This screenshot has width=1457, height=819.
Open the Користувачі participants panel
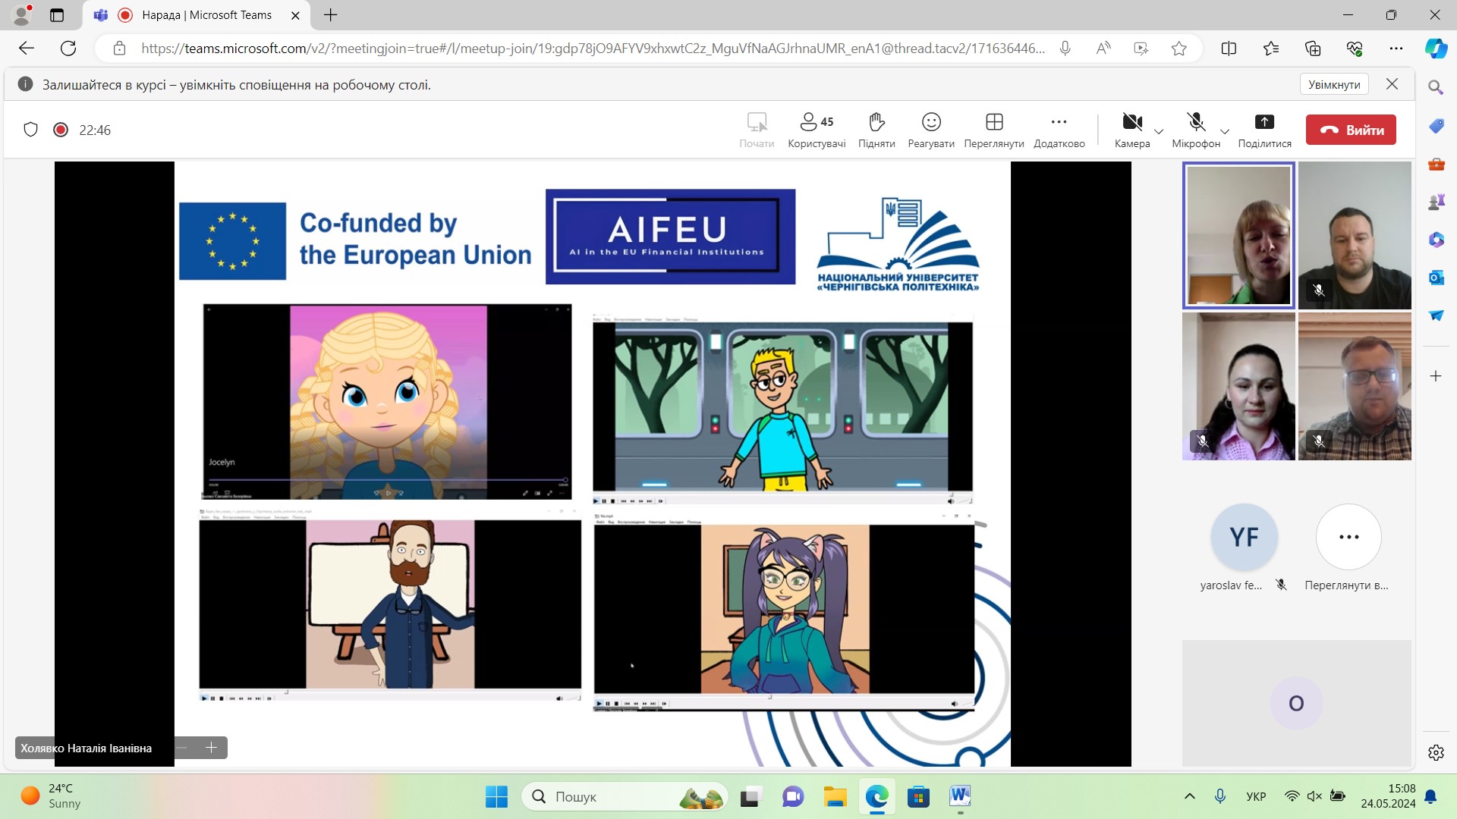pyautogui.click(x=816, y=130)
